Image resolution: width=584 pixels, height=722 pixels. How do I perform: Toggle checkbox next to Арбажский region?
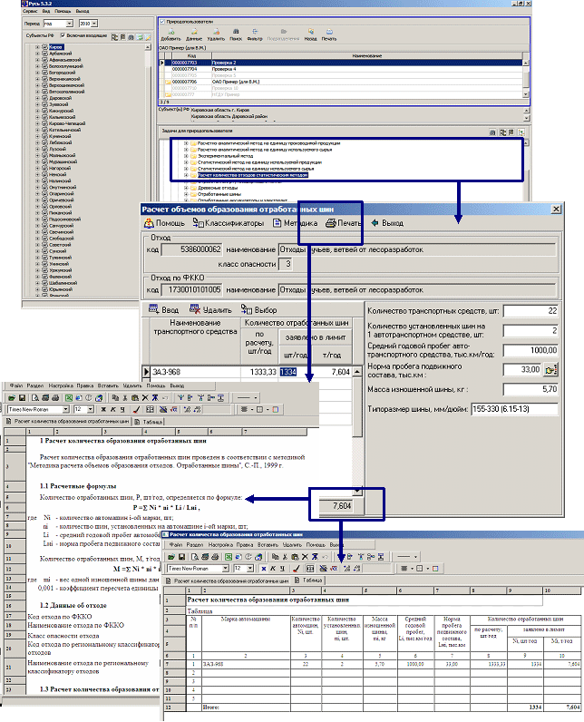point(43,53)
